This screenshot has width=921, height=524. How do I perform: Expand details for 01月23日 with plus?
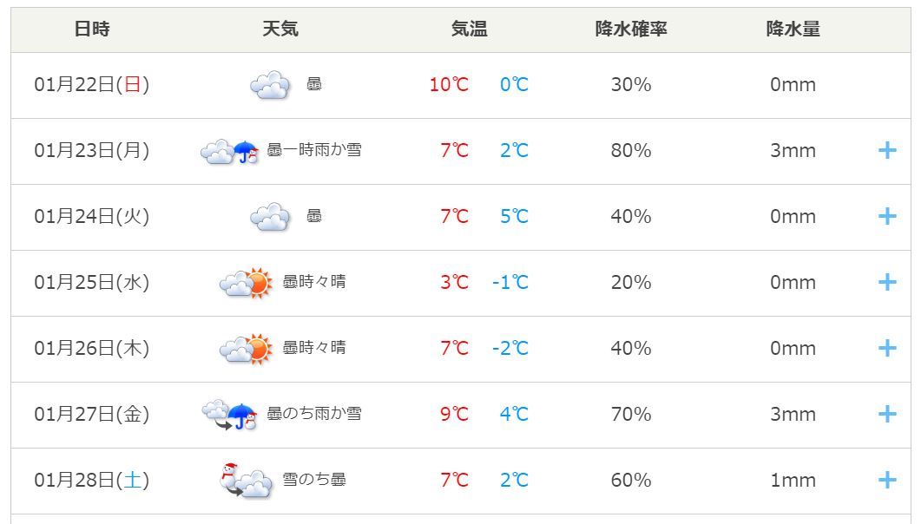[x=886, y=151]
